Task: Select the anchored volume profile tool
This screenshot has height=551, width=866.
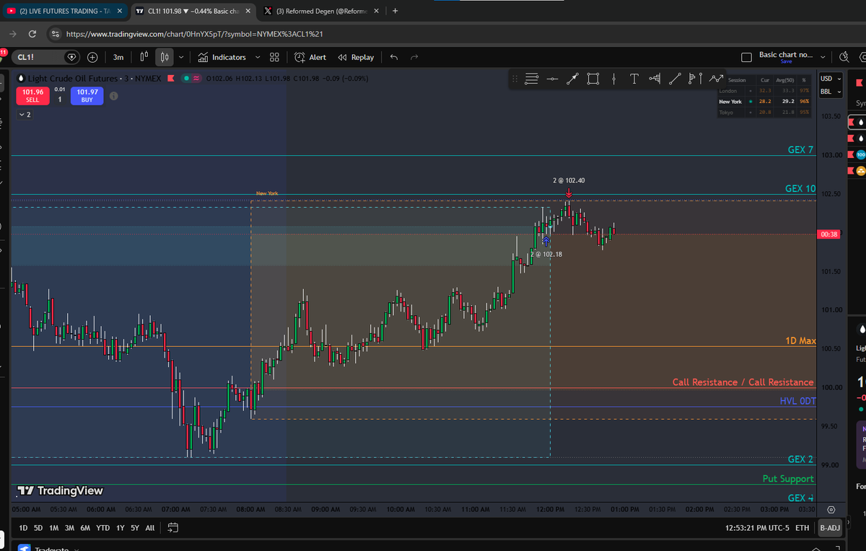Action: coord(695,79)
